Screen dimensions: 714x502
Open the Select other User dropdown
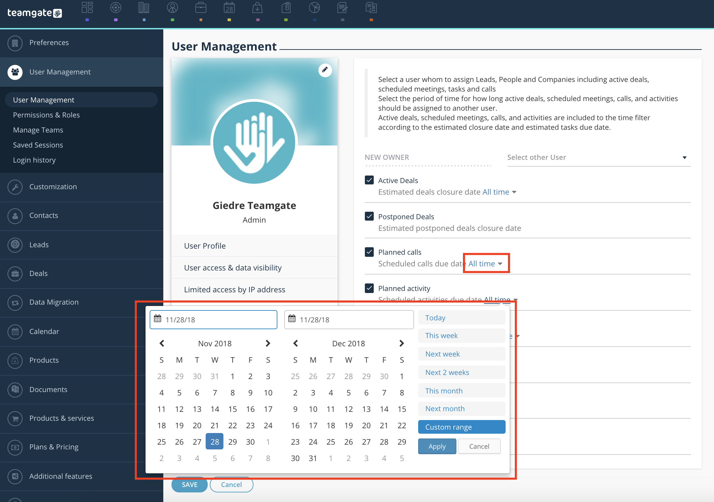(599, 157)
